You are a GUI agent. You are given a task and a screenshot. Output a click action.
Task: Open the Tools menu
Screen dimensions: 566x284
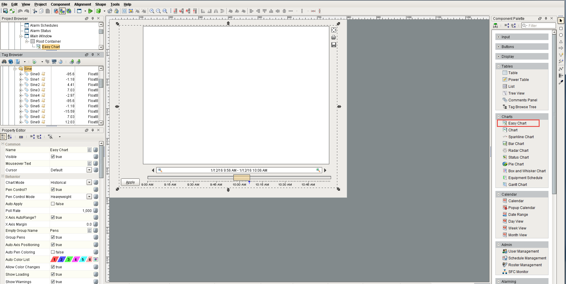(x=115, y=4)
